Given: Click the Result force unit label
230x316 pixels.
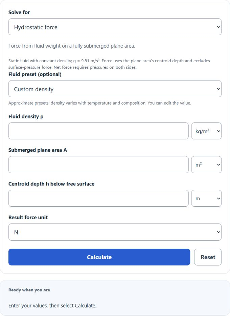Looking at the screenshot, I should pyautogui.click(x=28, y=218).
